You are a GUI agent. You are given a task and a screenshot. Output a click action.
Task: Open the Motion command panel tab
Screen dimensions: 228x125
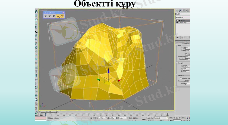tap(188, 11)
